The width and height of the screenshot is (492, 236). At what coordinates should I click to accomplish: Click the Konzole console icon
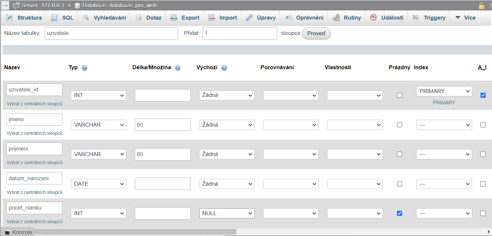pos(7,232)
